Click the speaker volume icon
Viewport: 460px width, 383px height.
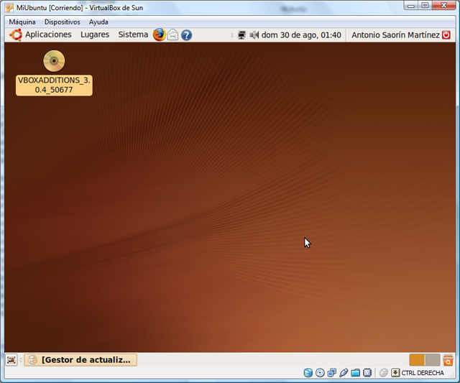[254, 34]
